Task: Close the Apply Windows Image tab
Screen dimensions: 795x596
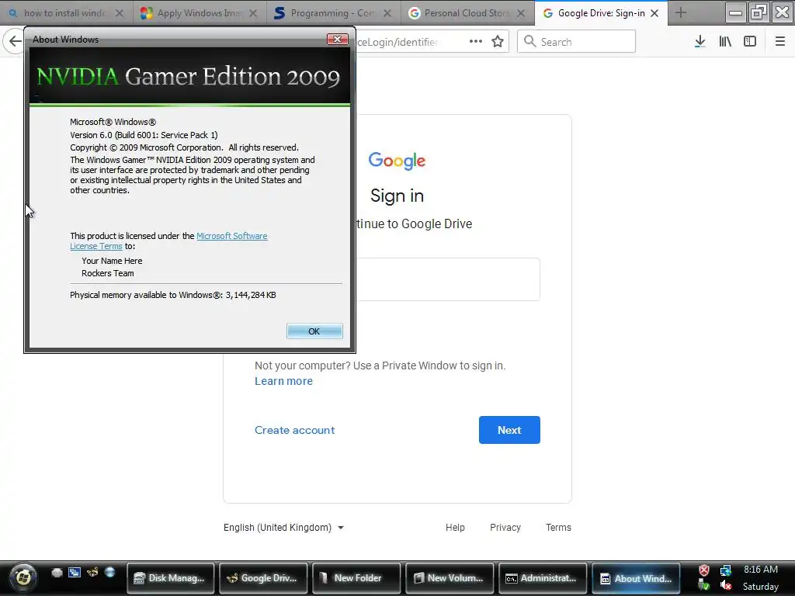Action: (253, 13)
